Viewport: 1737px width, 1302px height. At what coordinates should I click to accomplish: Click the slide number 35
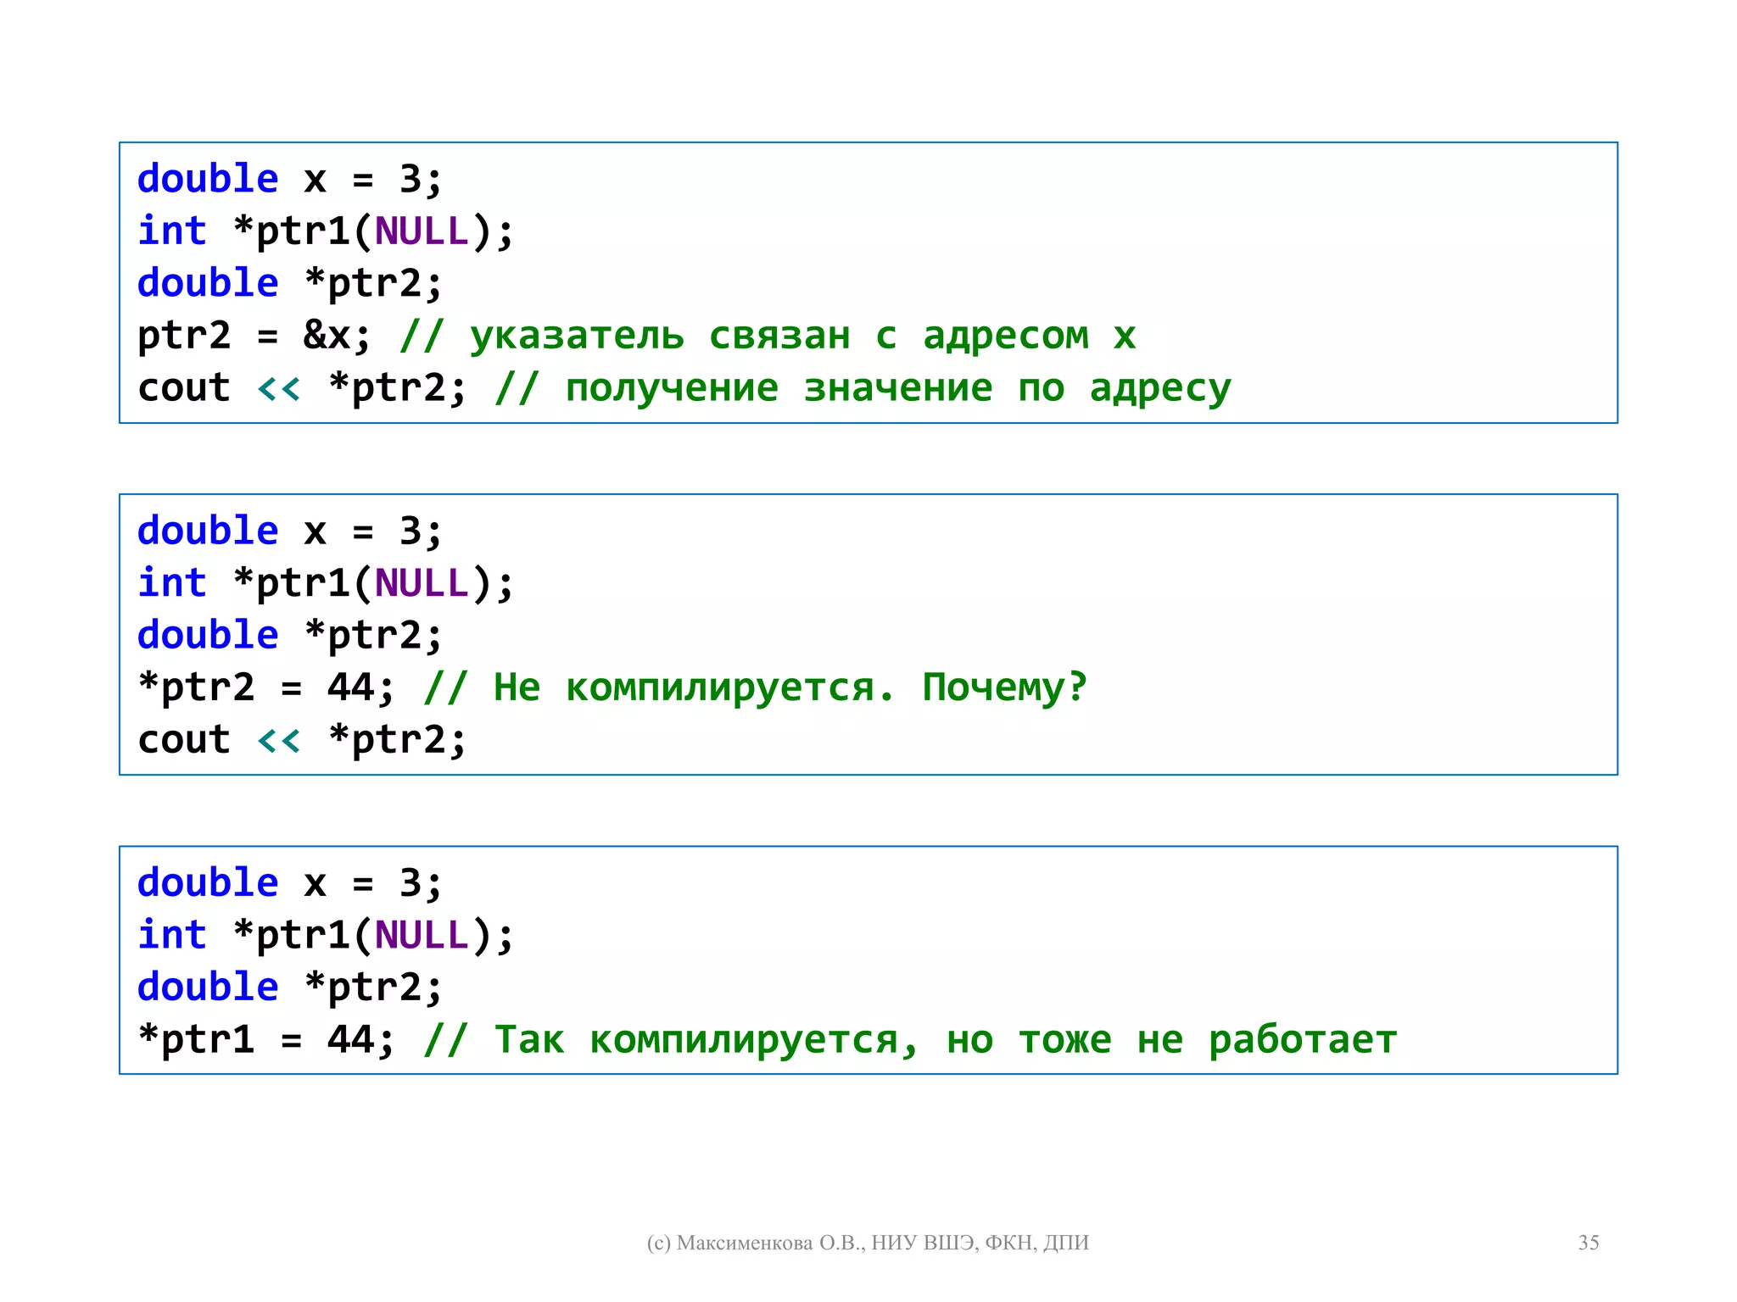pos(1588,1243)
